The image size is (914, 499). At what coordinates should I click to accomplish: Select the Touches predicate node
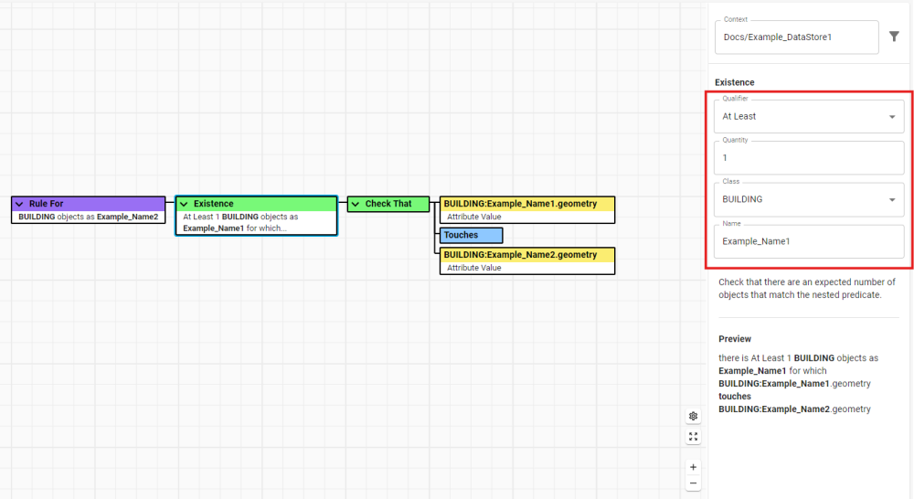471,235
